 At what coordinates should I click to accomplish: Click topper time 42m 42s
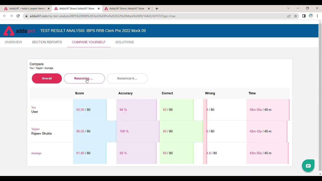click(x=256, y=131)
